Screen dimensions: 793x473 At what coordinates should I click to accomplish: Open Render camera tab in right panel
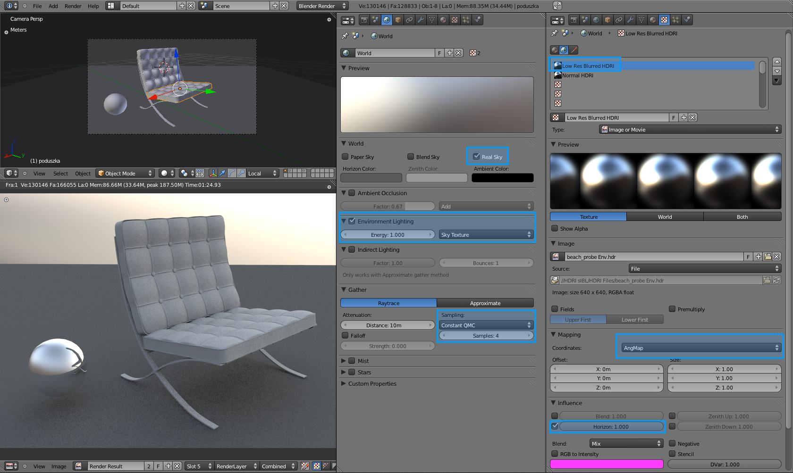tap(574, 20)
